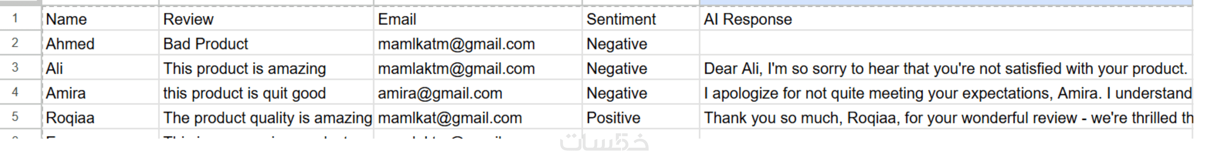Select the "I apologize for not quite" response

[945, 93]
